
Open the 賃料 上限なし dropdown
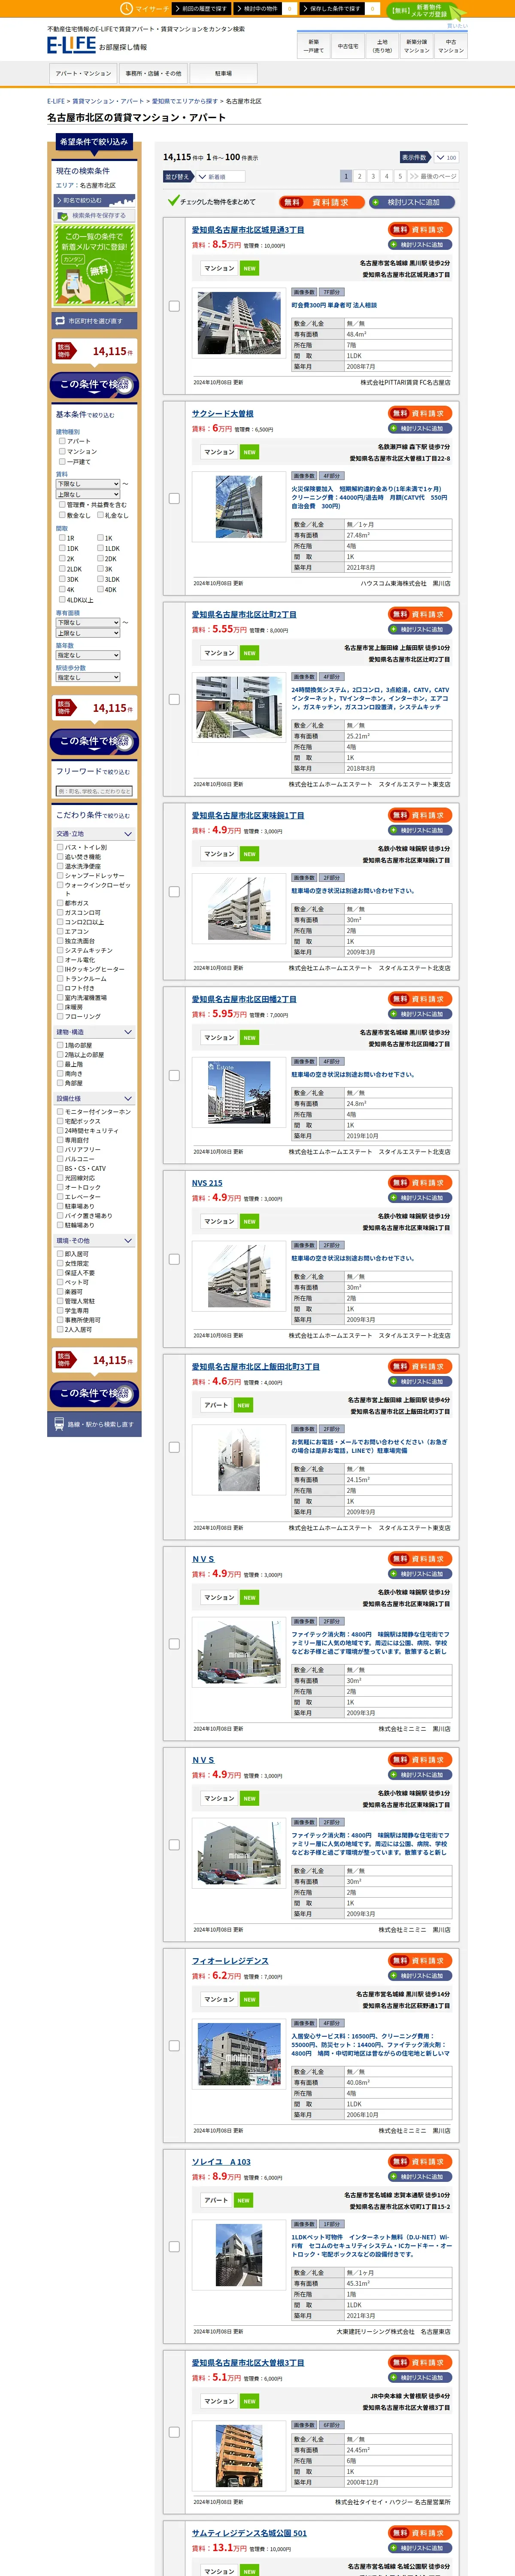point(88,494)
